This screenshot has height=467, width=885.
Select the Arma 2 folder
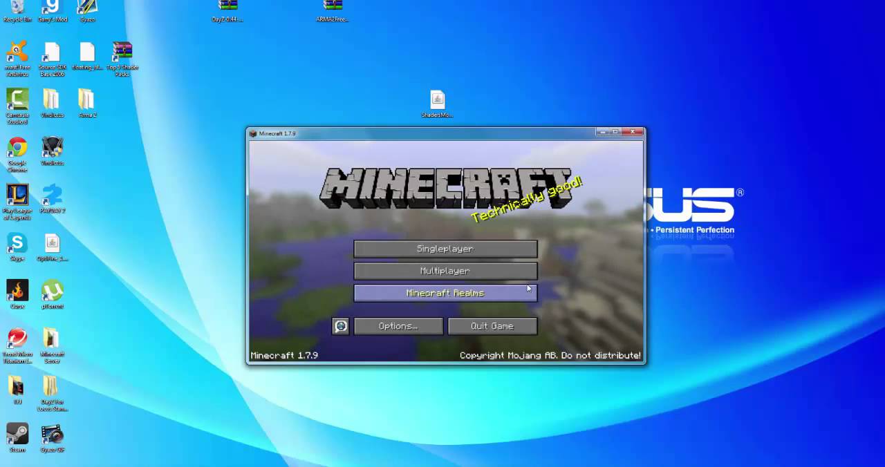[x=87, y=104]
